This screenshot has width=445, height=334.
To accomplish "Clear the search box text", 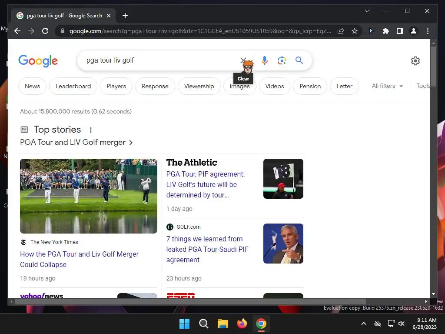I will click(243, 60).
